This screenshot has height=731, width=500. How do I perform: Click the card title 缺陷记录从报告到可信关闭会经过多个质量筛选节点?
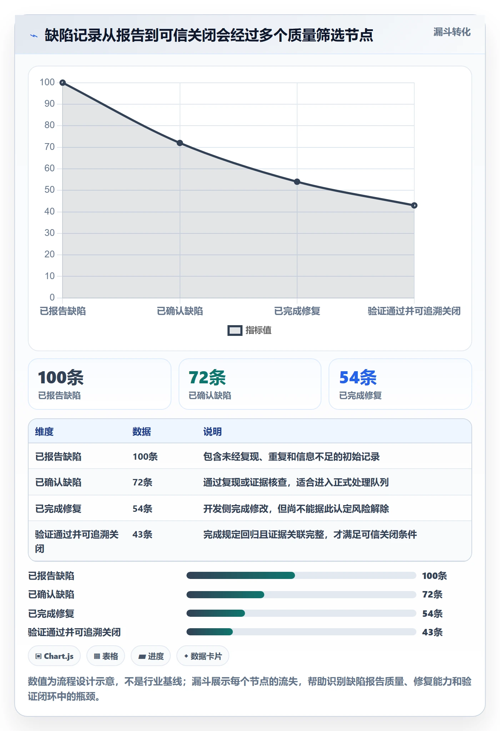[209, 35]
